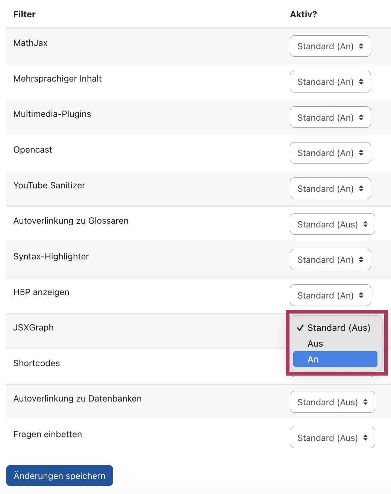Open the Autoverlinkung zu Glossaren dropdown
The height and width of the screenshot is (494, 391).
(x=332, y=224)
